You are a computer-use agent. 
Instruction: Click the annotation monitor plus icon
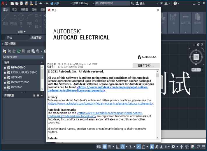(181, 147)
